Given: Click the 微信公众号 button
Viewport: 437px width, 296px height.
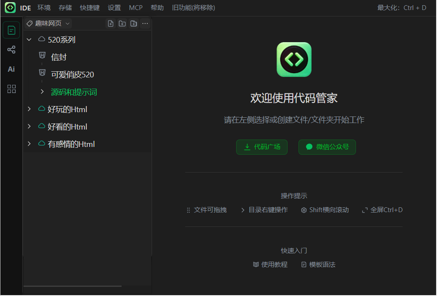Looking at the screenshot, I should [x=327, y=147].
